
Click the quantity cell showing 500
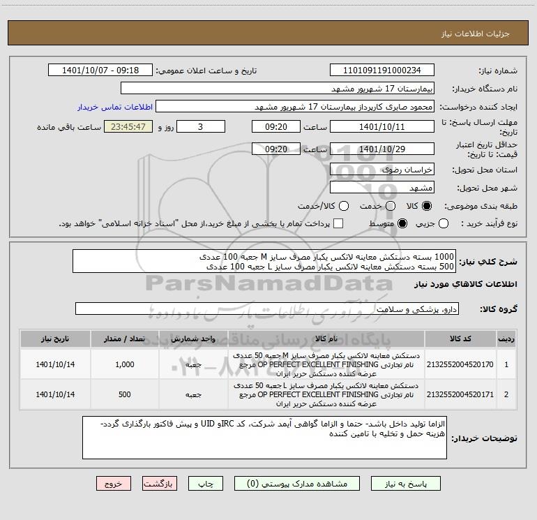point(124,394)
